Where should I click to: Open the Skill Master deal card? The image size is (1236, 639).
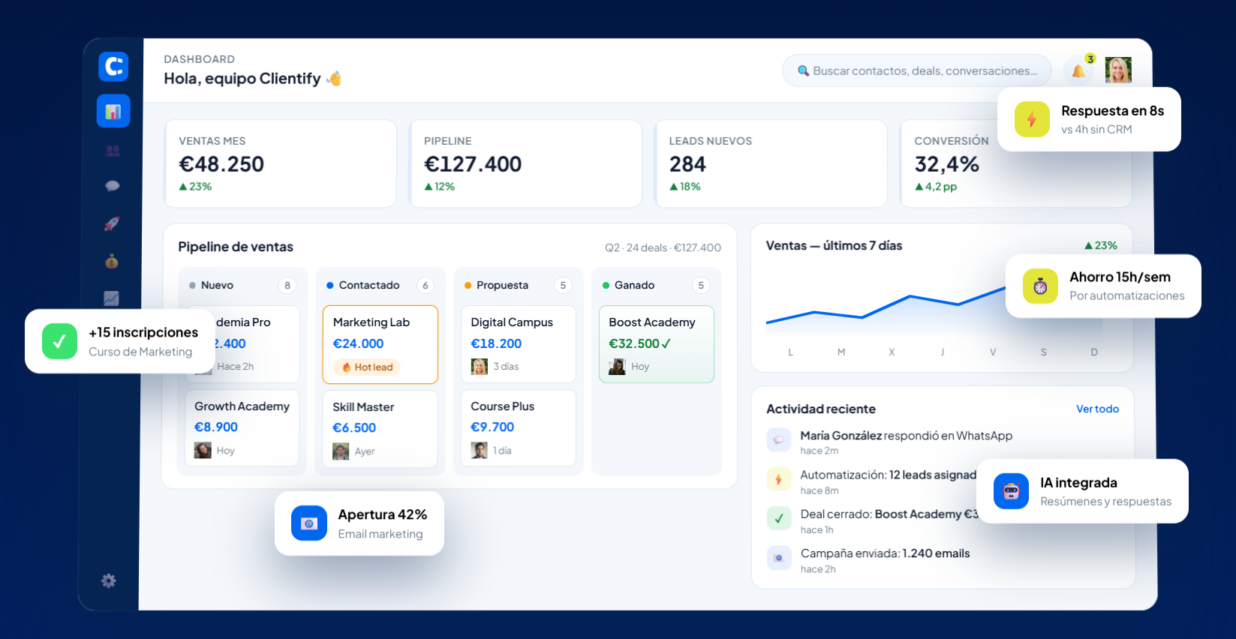coord(380,429)
